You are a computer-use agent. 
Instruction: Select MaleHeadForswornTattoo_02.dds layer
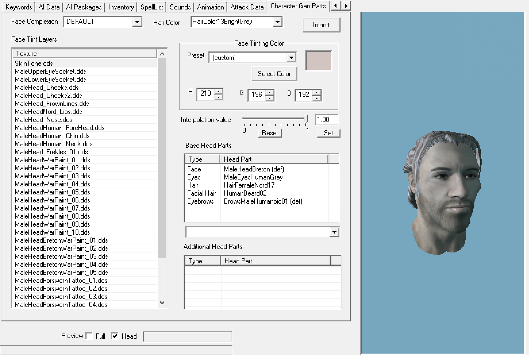click(x=85, y=289)
